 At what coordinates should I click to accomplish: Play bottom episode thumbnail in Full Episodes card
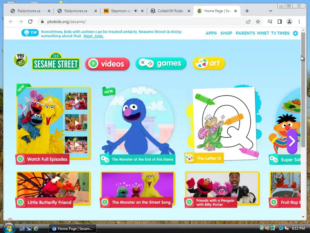click(76, 145)
